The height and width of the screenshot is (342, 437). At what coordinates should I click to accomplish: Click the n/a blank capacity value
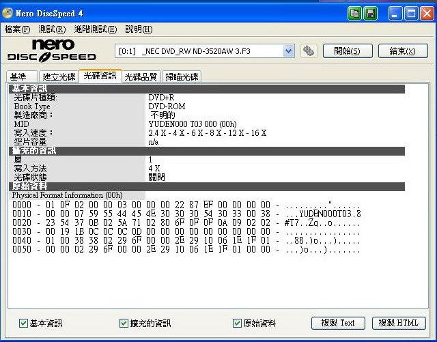tap(153, 142)
